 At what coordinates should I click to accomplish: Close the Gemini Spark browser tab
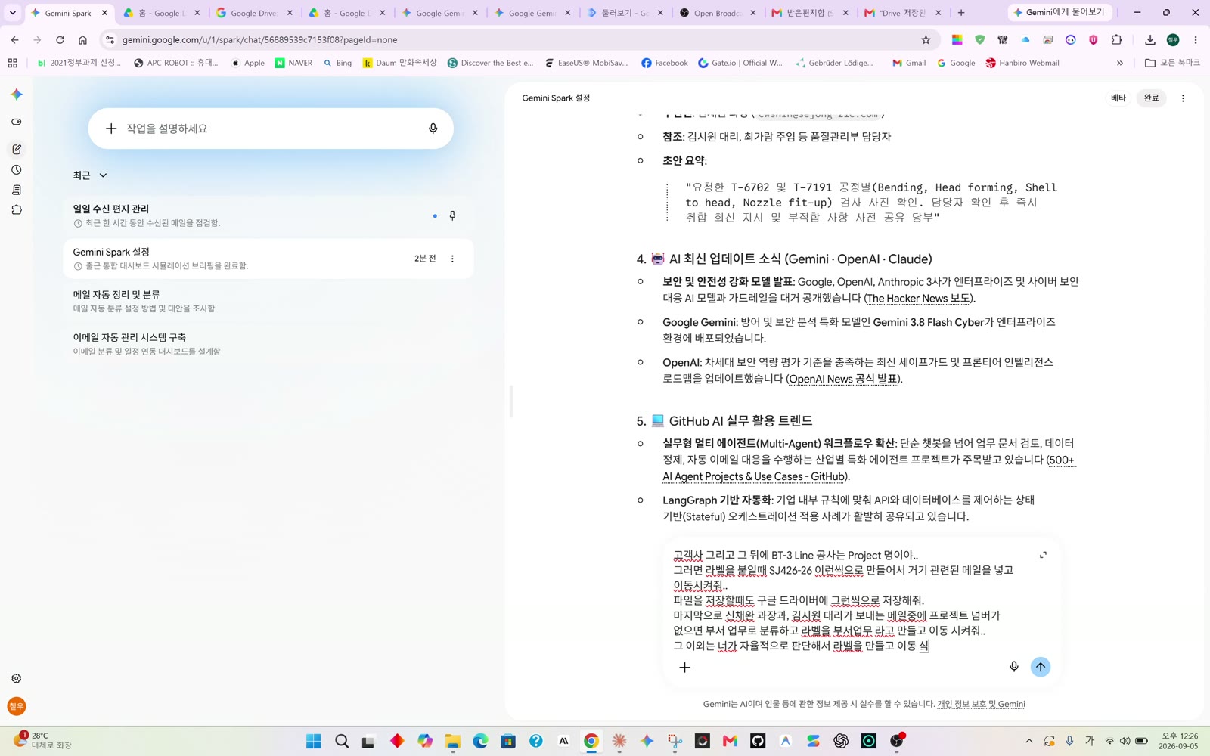(104, 13)
